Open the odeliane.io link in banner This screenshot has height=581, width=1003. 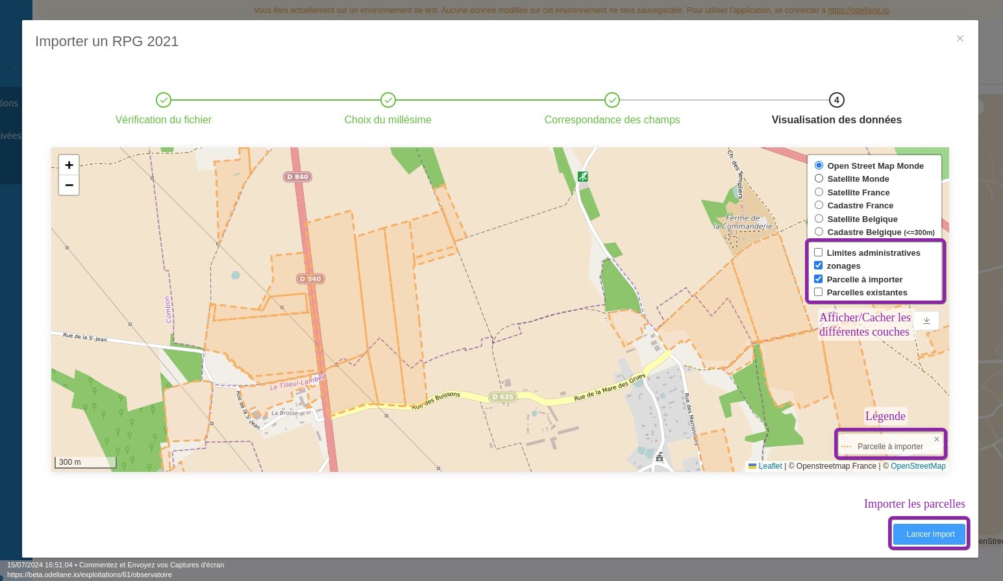(x=858, y=10)
